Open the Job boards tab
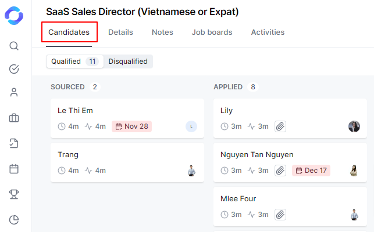374x232 pixels. 212,32
